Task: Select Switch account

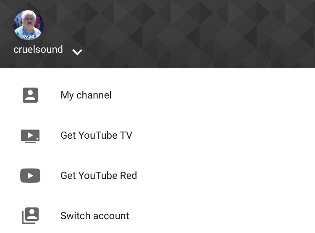Action: tap(95, 216)
